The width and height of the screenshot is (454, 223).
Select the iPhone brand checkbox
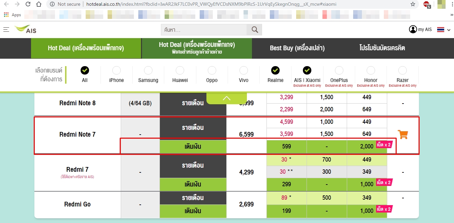[116, 70]
